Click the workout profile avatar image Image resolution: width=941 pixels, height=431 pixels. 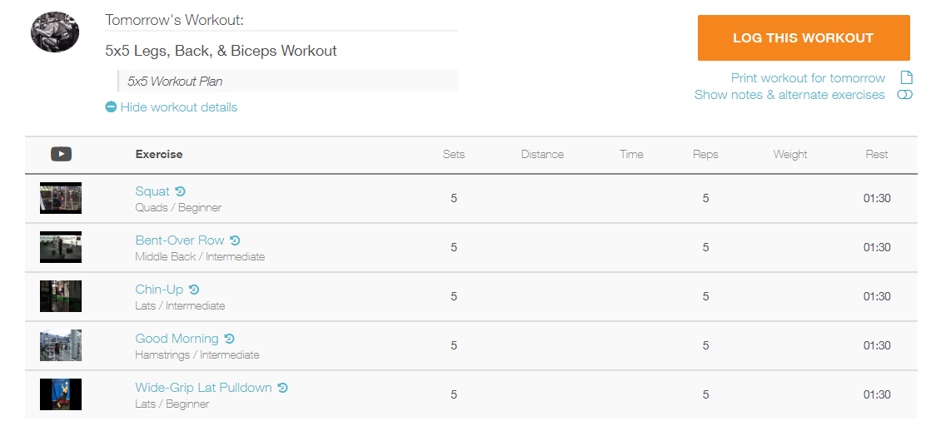click(55, 32)
